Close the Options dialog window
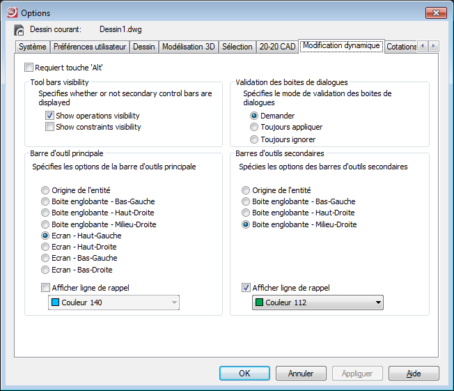454x391 pixels. coord(435,13)
